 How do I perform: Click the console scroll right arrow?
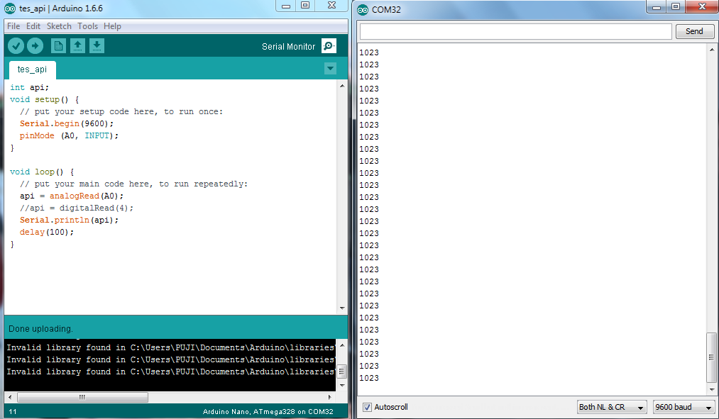click(x=330, y=397)
